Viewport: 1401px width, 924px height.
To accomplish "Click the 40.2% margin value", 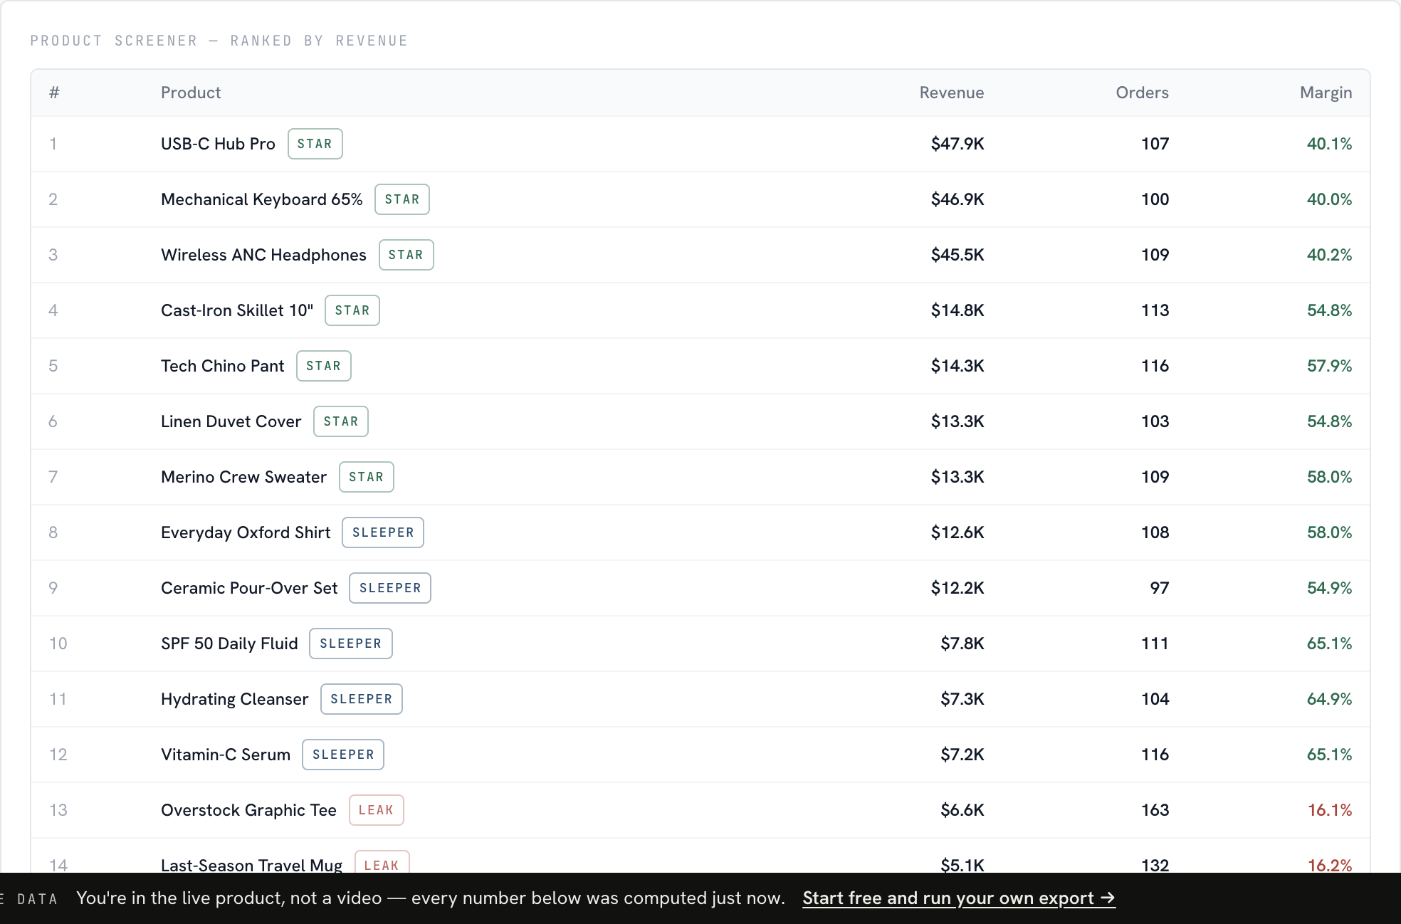I will [x=1329, y=255].
